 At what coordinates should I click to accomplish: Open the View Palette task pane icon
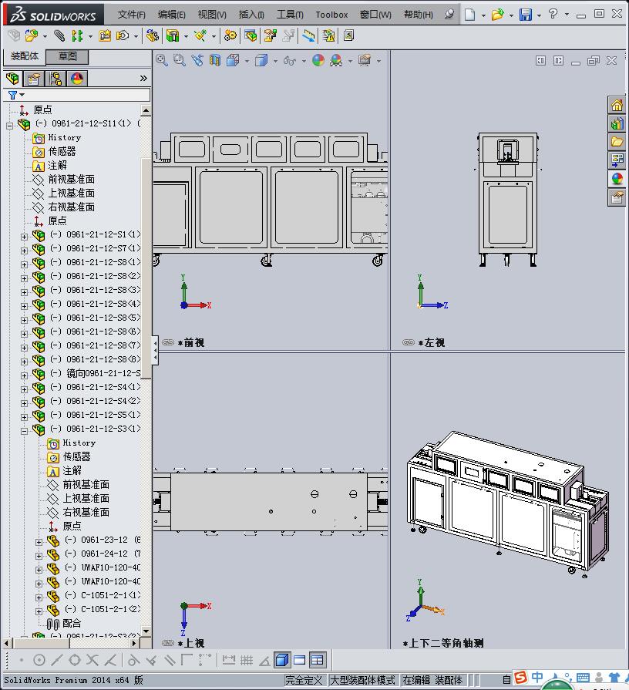[x=617, y=160]
